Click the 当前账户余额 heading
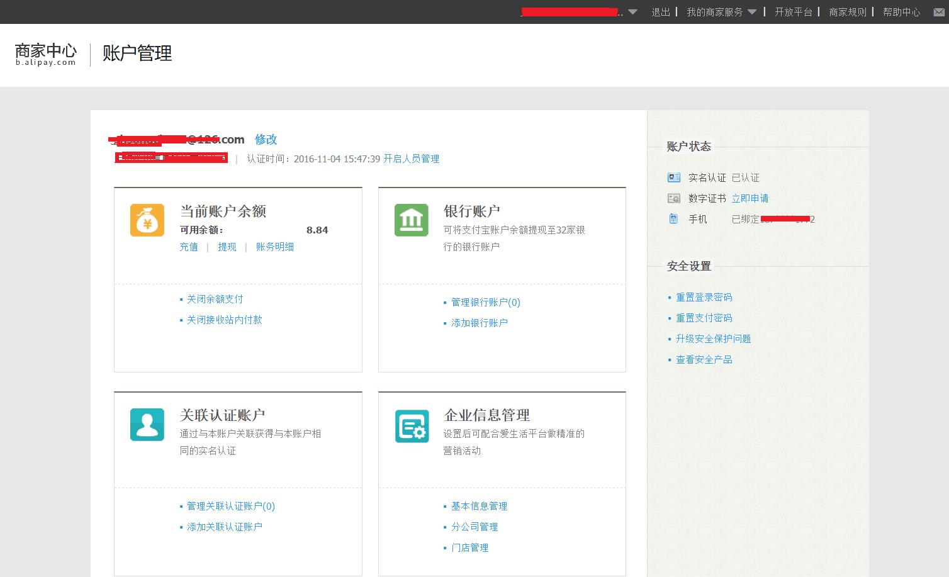949x577 pixels. tap(223, 211)
